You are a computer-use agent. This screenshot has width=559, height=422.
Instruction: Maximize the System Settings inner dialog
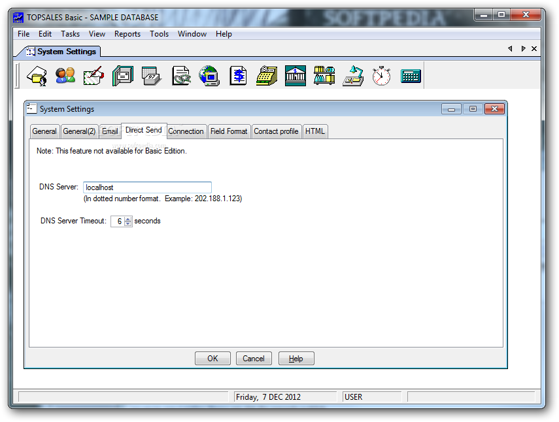(x=473, y=108)
